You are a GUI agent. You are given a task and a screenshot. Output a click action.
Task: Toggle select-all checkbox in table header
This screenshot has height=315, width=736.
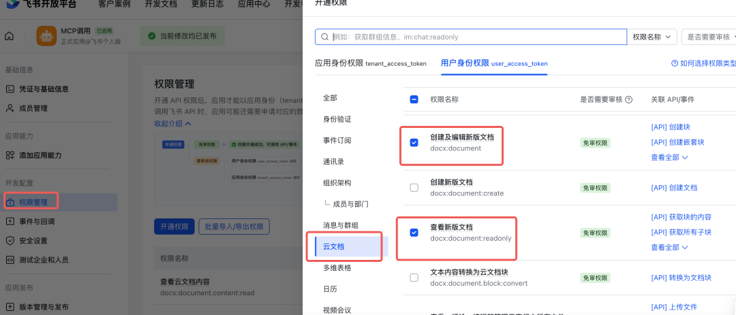click(414, 99)
